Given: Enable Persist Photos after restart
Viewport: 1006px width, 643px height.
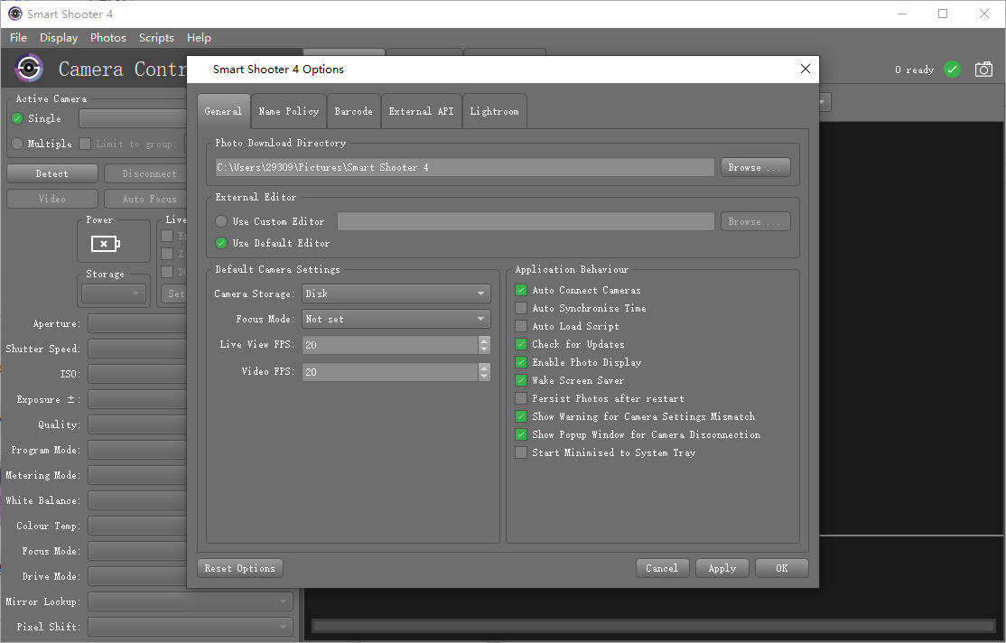Looking at the screenshot, I should pyautogui.click(x=521, y=398).
